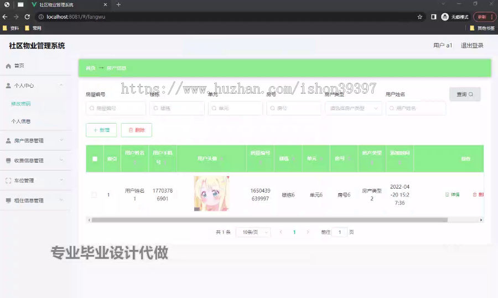Focus the 房号 search field
The height and width of the screenshot is (298, 498).
[294, 108]
